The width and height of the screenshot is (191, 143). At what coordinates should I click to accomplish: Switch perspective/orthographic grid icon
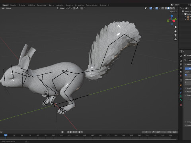(x=175, y=39)
